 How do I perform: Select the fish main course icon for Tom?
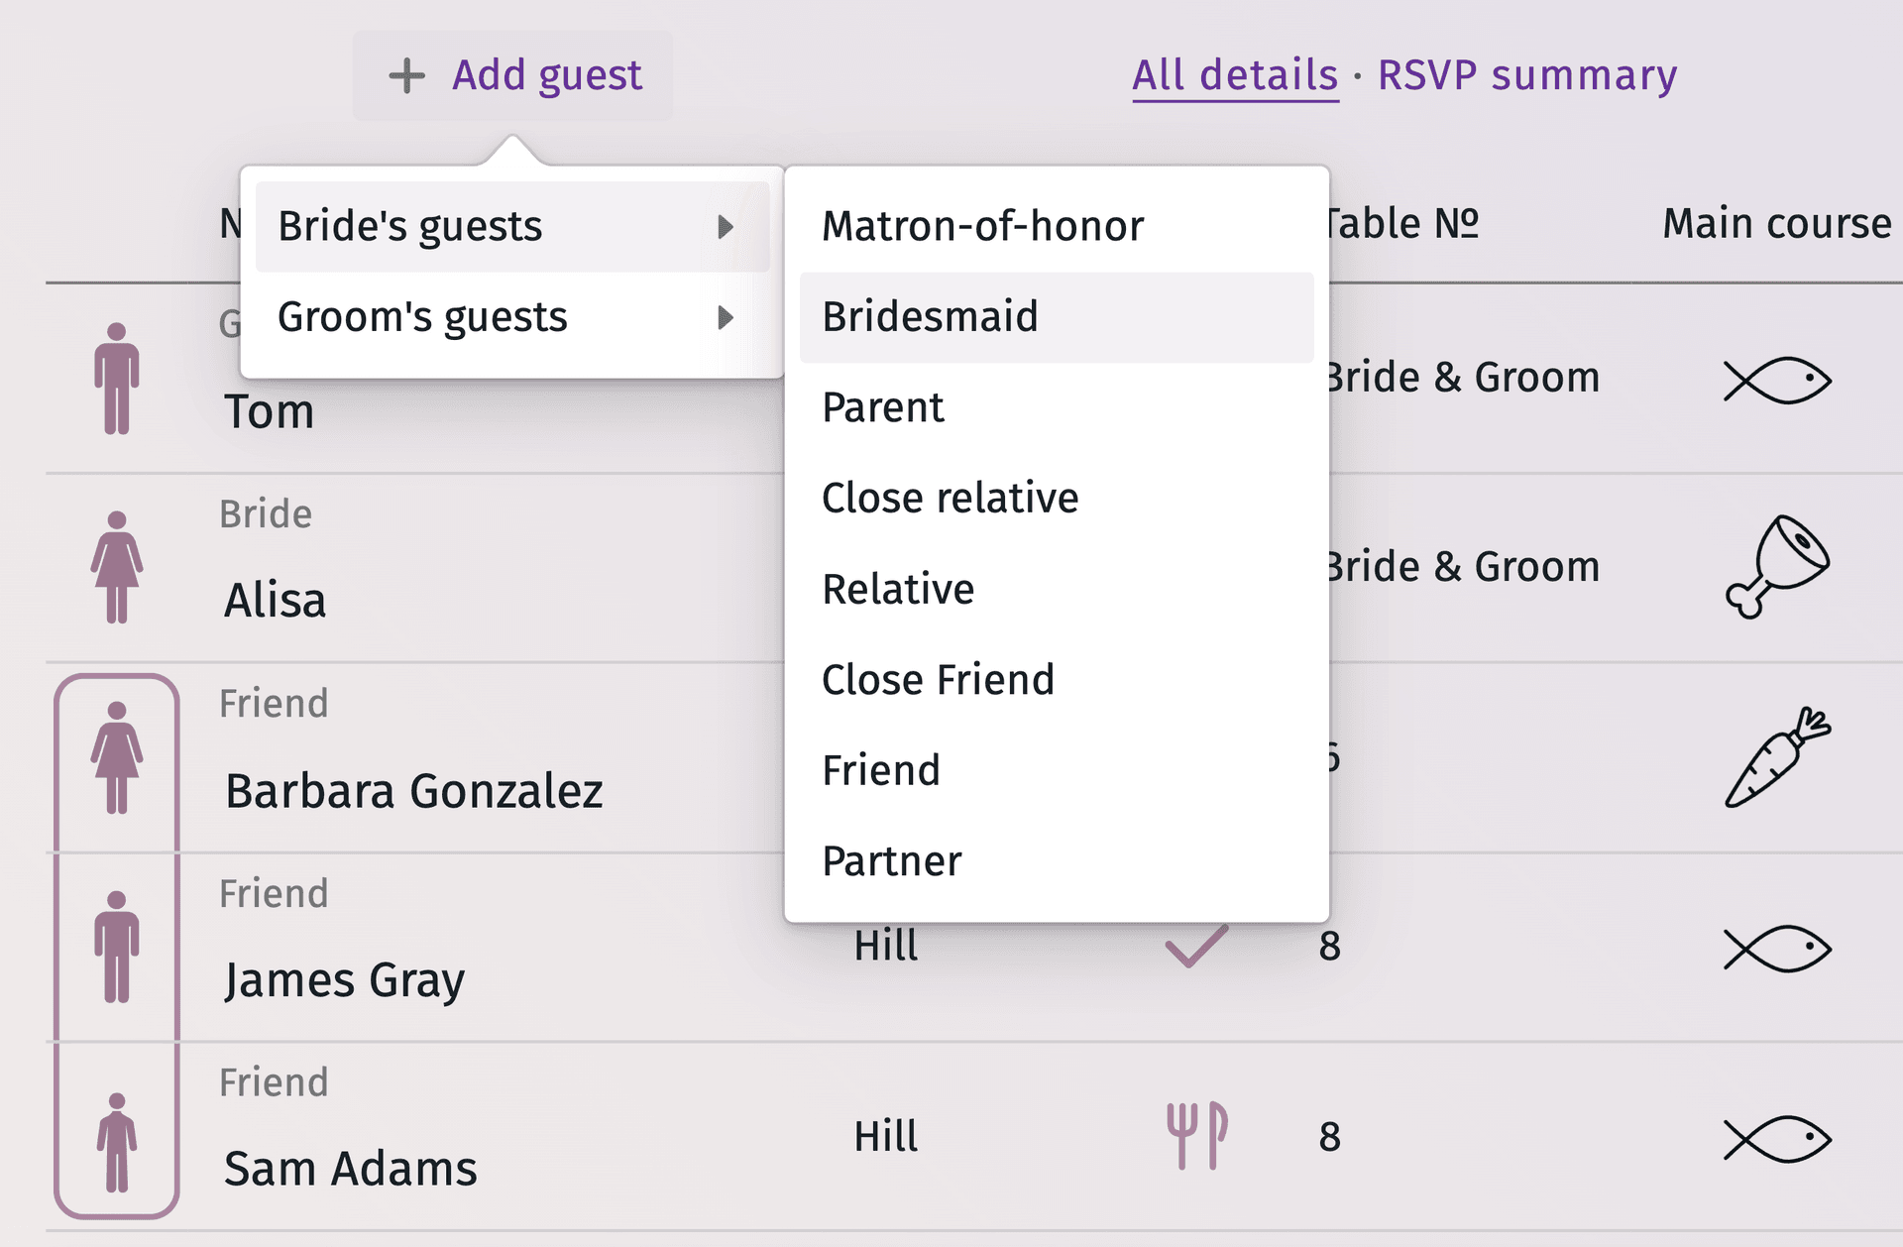[1779, 378]
